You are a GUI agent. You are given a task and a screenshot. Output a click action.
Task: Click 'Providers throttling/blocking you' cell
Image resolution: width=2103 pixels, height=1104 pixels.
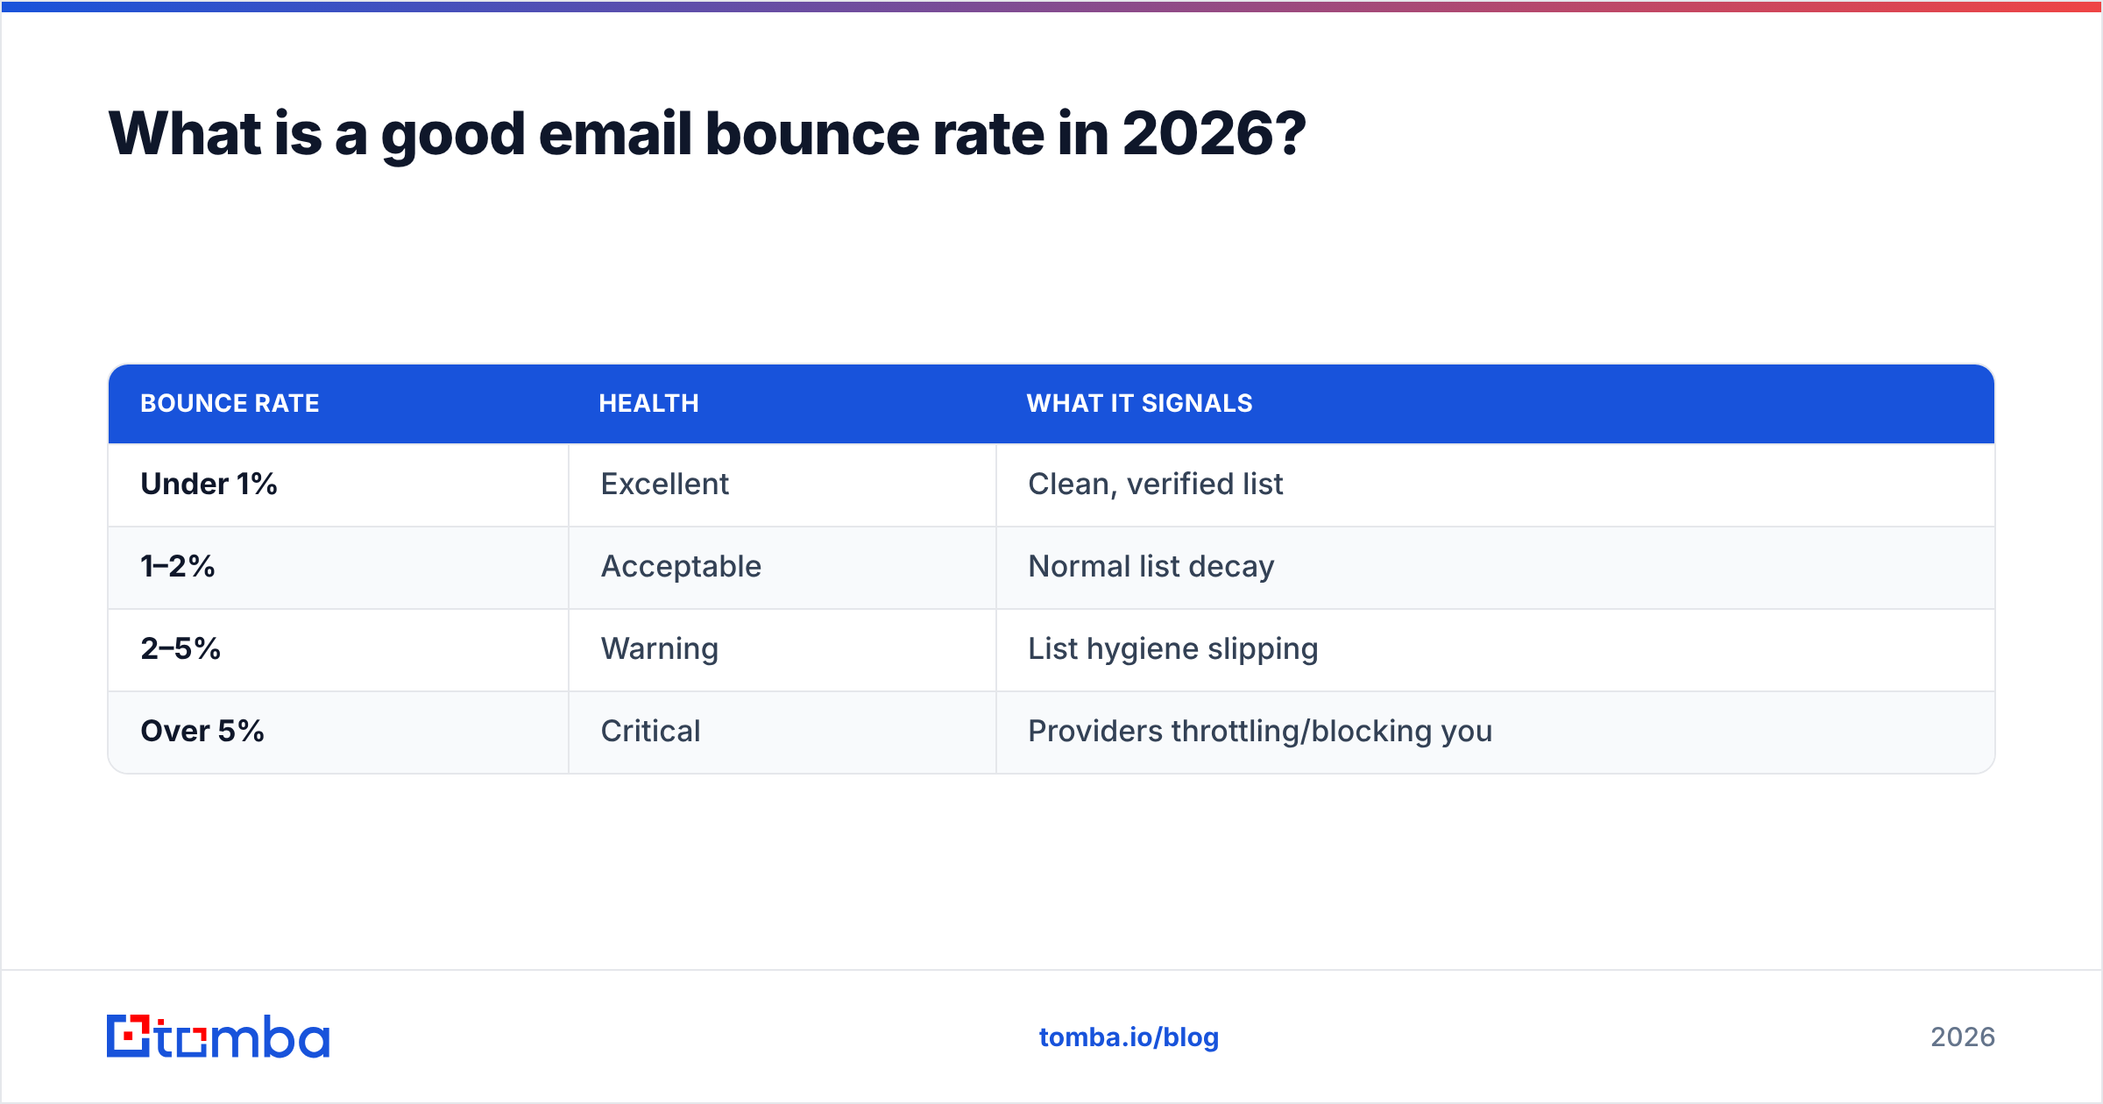[1495, 732]
